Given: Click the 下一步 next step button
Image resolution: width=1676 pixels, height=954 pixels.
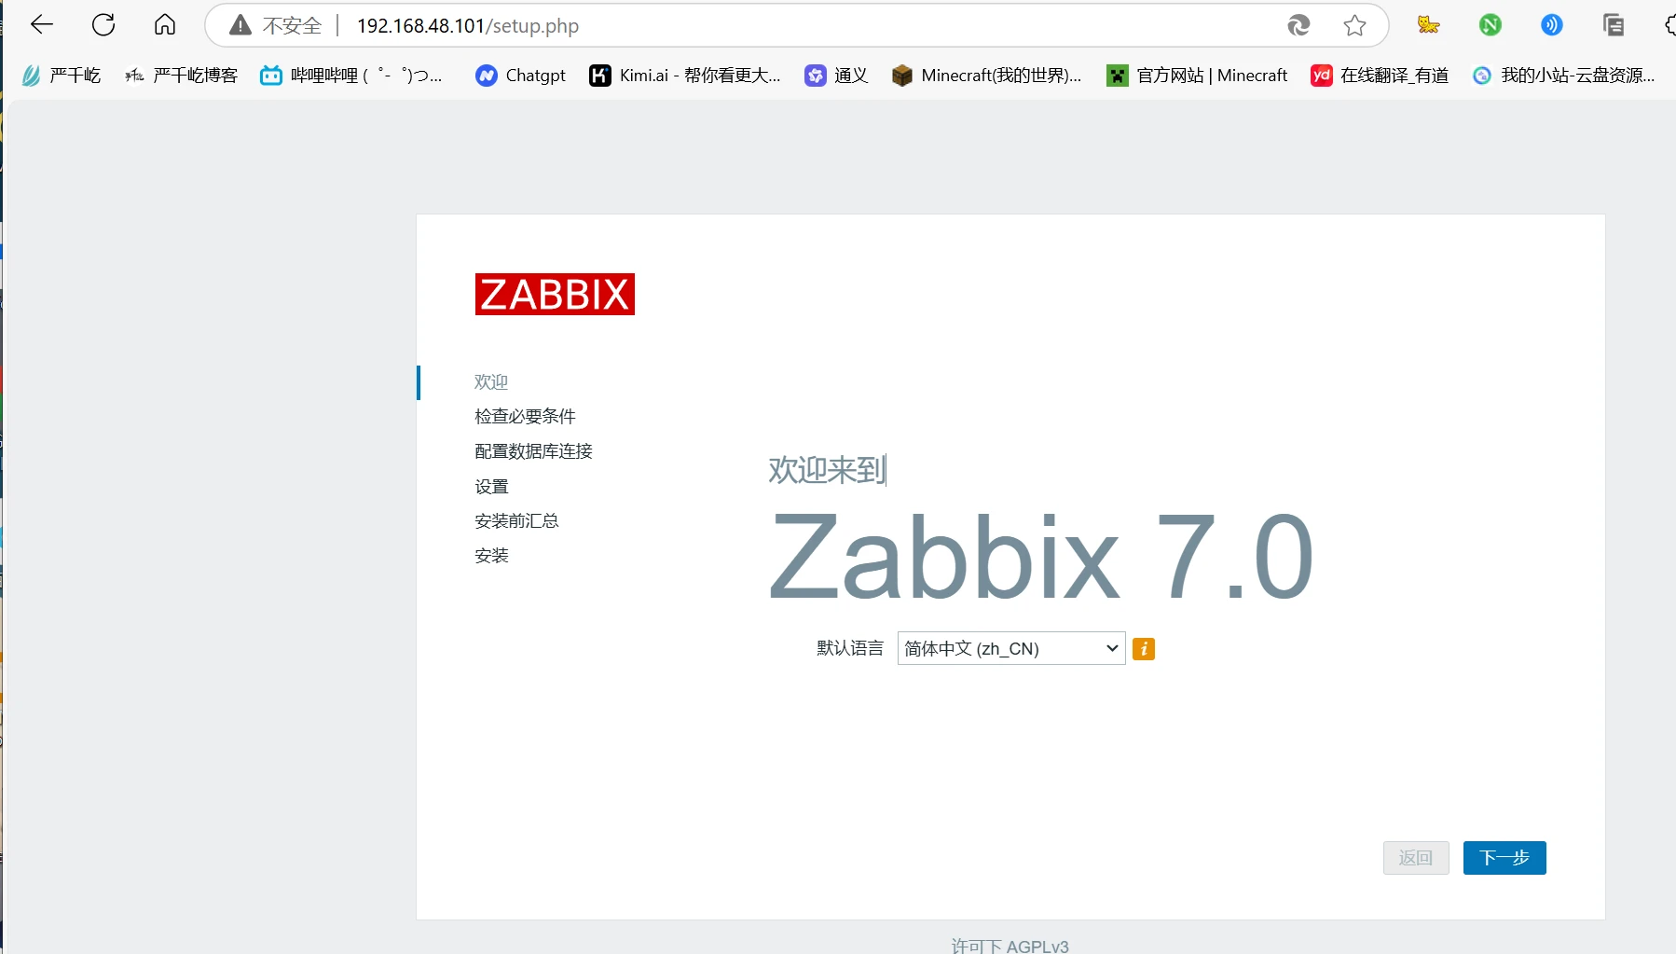Looking at the screenshot, I should click(x=1504, y=858).
